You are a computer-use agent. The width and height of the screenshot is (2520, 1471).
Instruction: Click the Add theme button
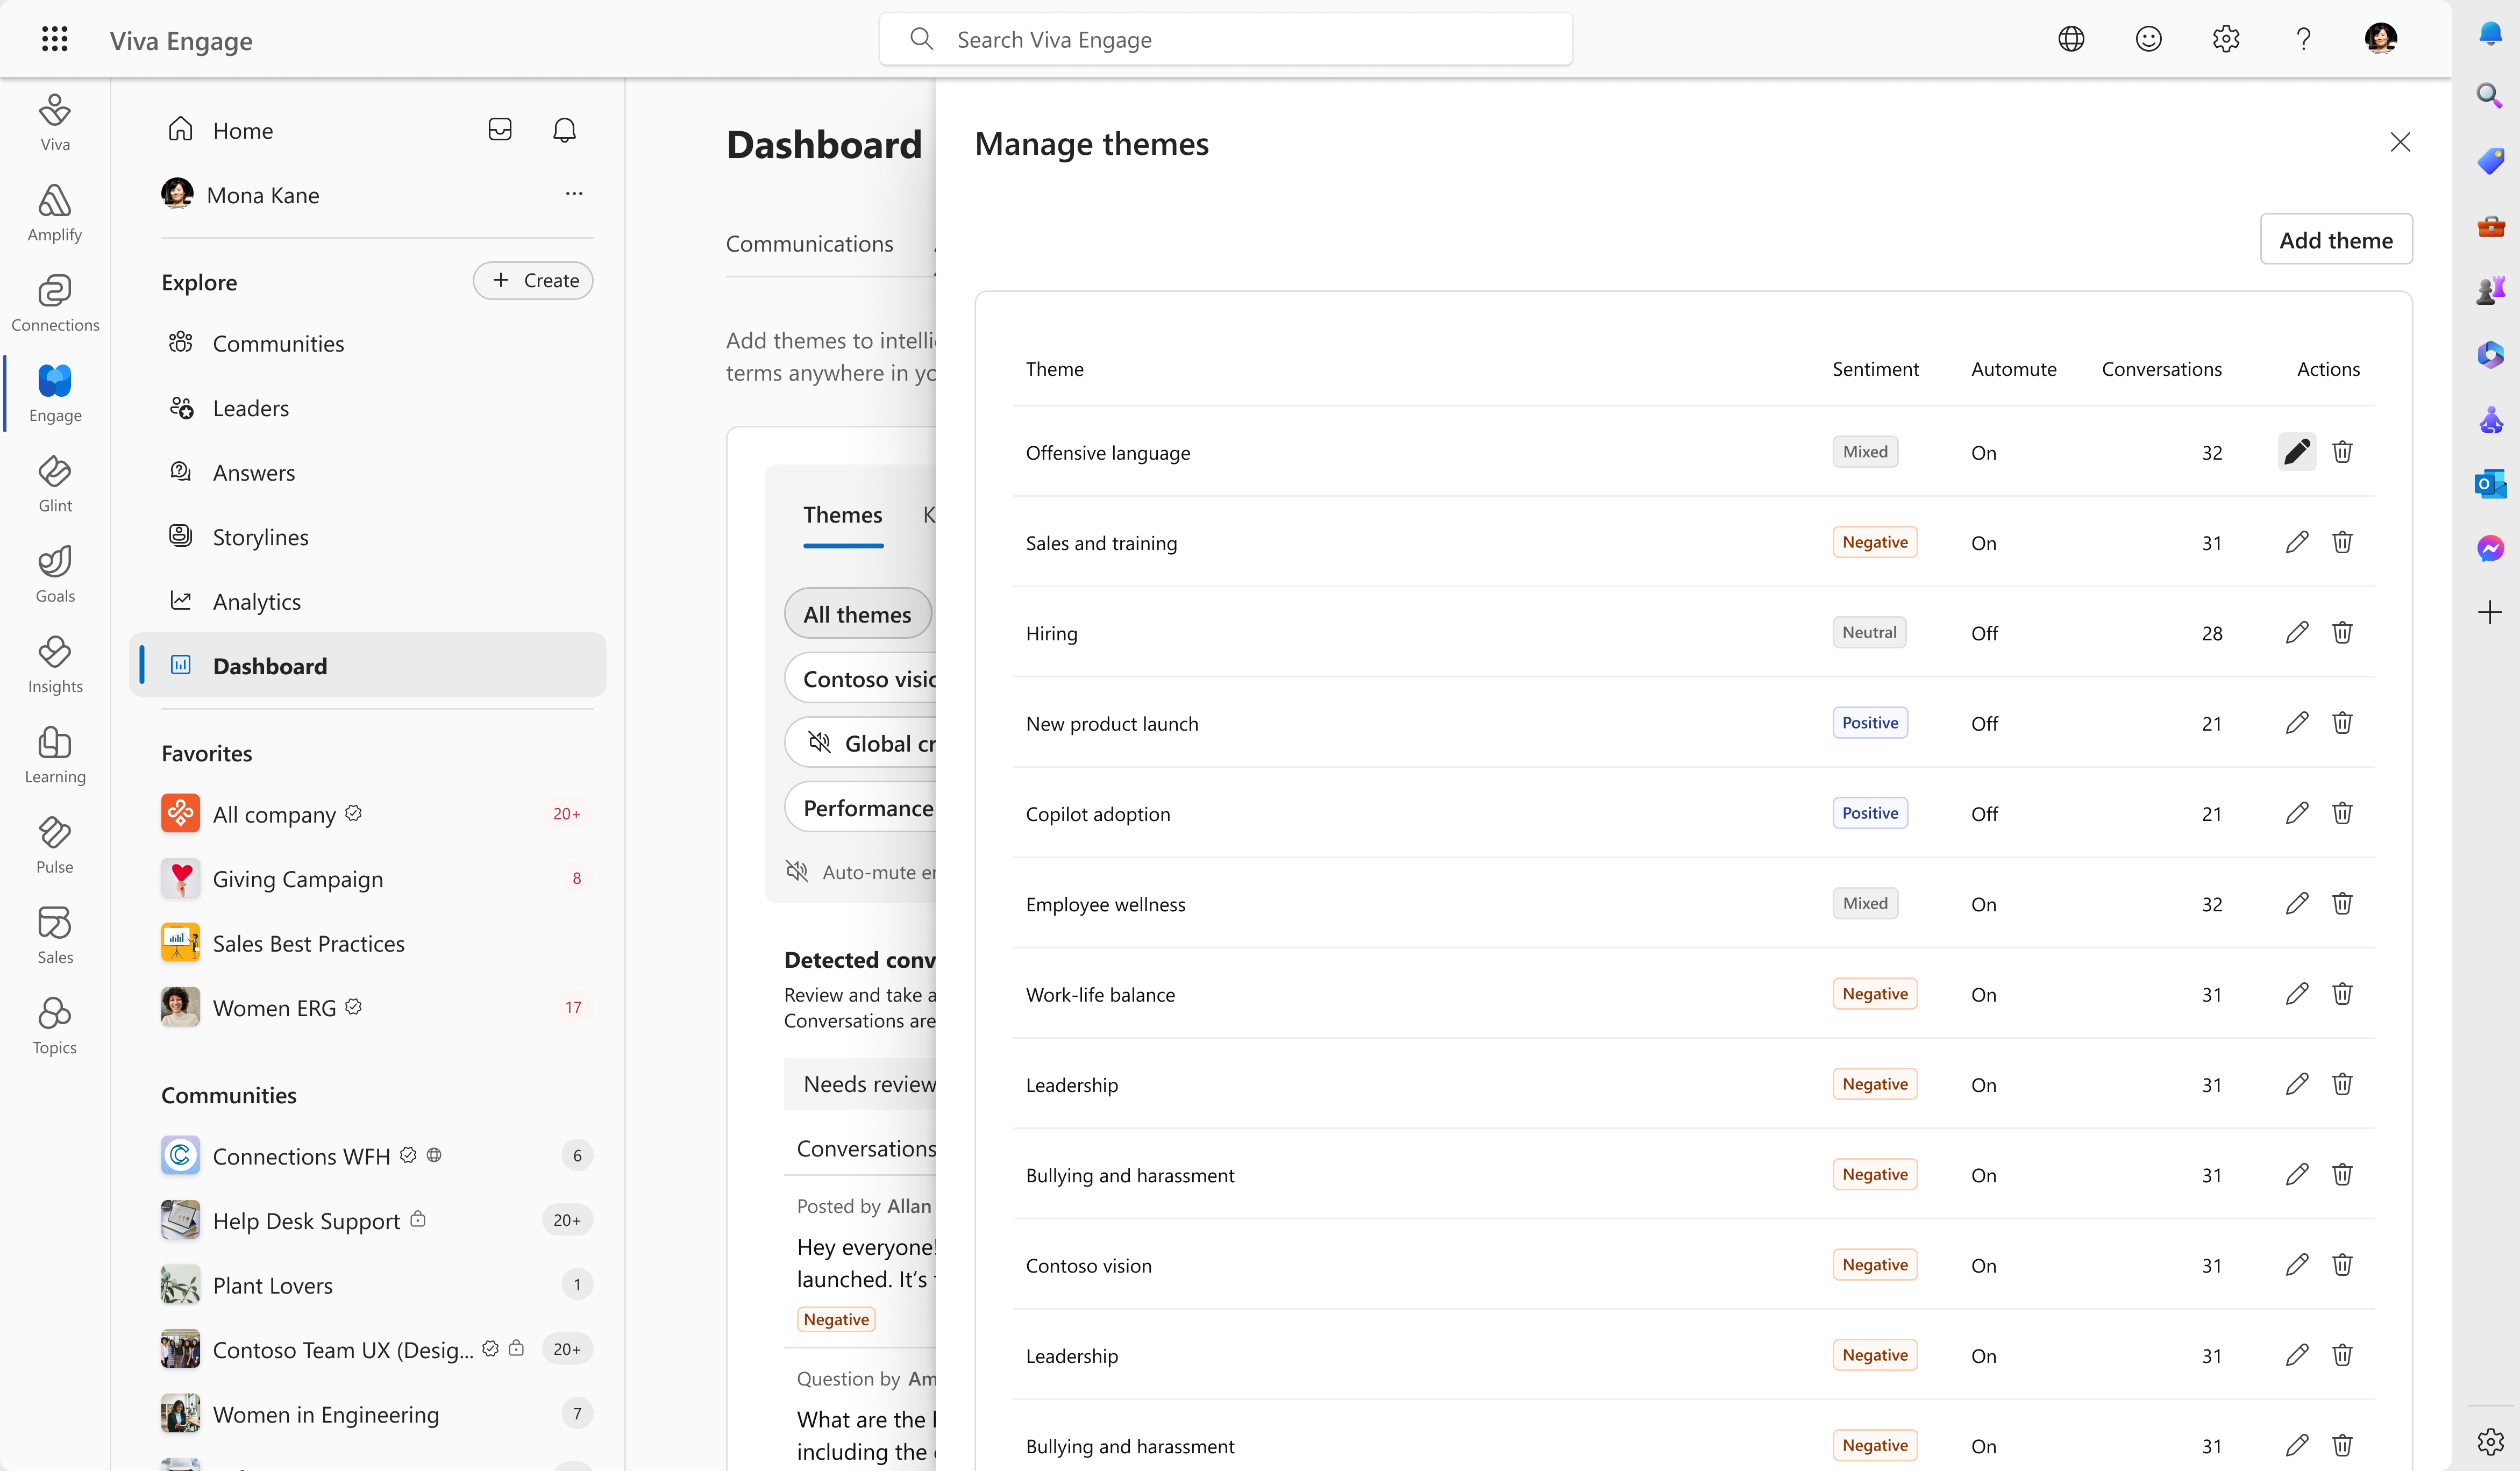[2336, 239]
